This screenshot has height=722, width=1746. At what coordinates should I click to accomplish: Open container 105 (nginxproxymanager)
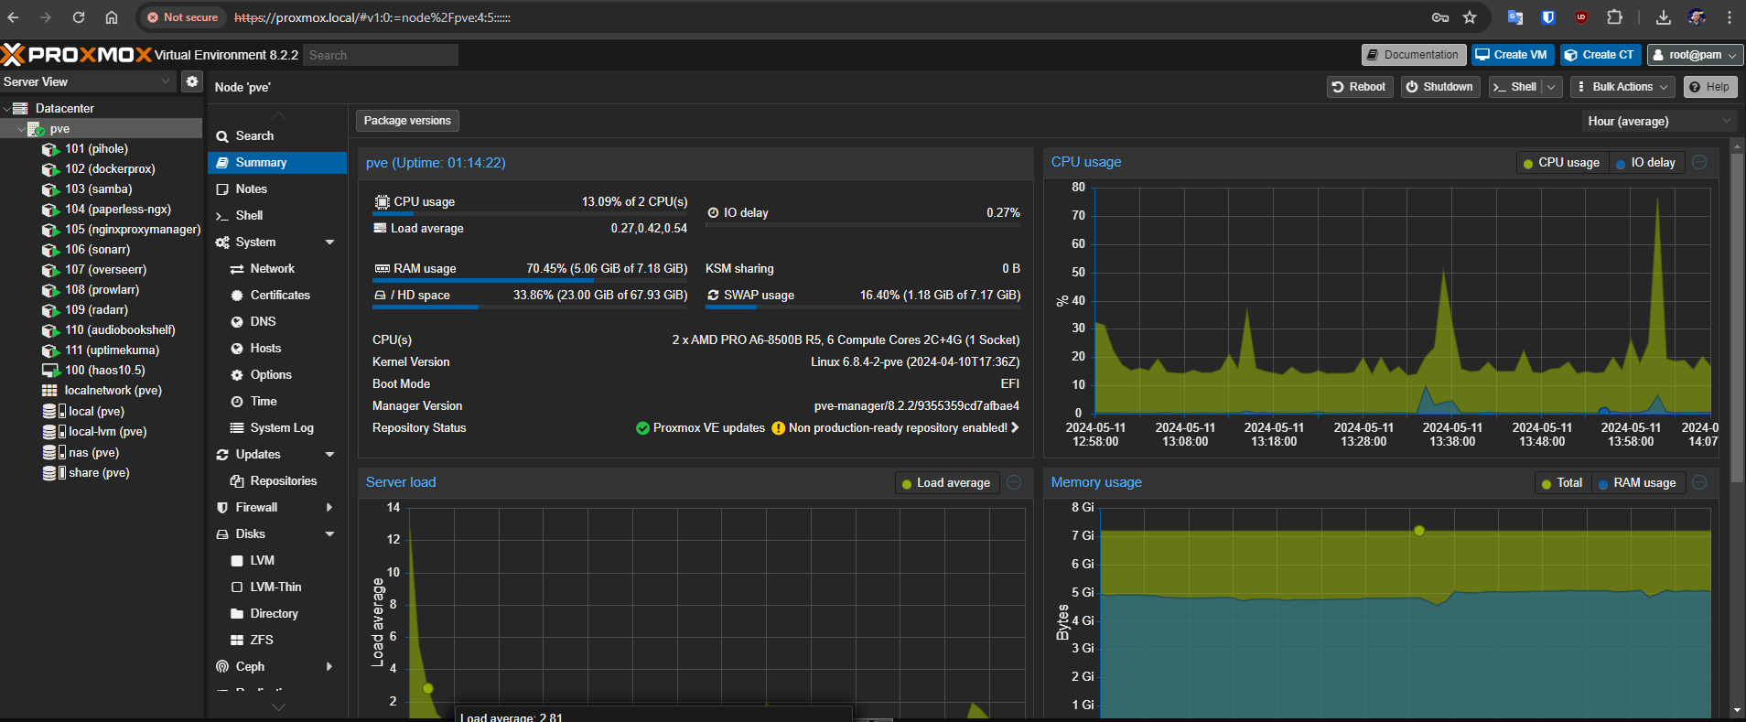(133, 229)
